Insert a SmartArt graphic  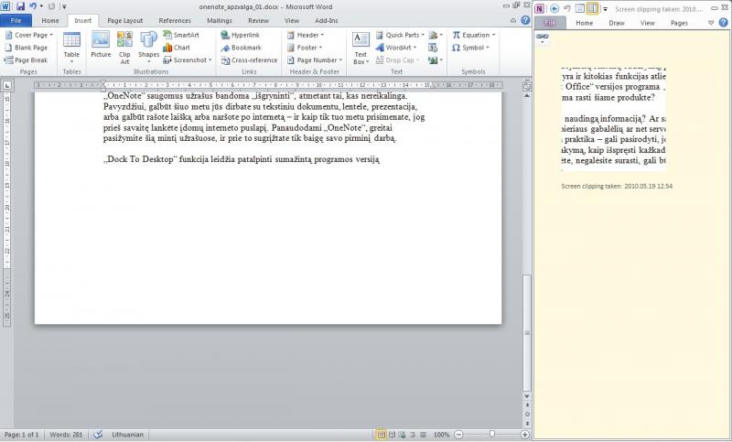[181, 35]
